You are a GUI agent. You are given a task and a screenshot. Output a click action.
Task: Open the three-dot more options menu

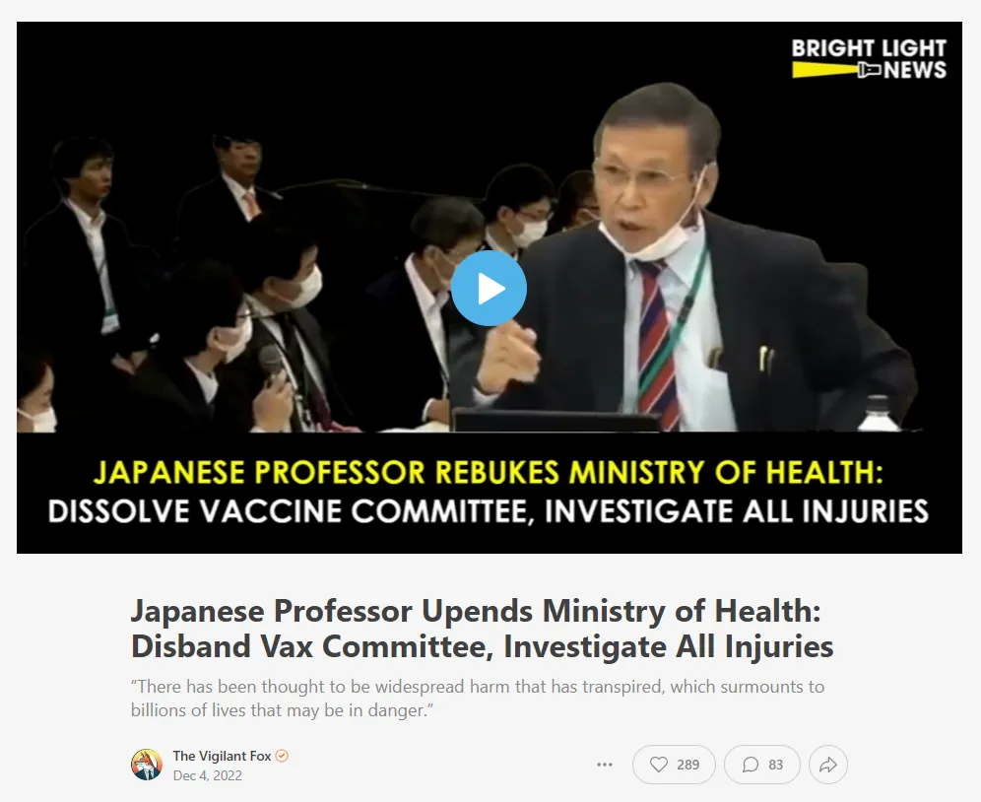pos(605,765)
